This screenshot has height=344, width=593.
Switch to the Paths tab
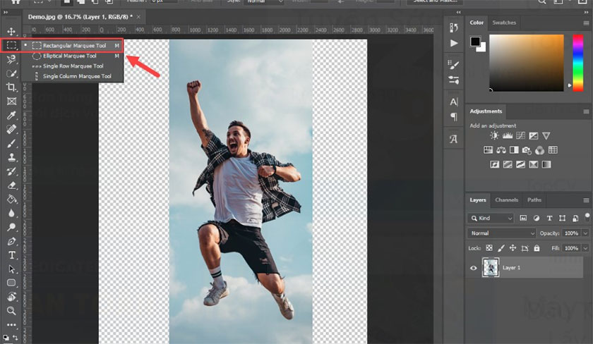534,199
